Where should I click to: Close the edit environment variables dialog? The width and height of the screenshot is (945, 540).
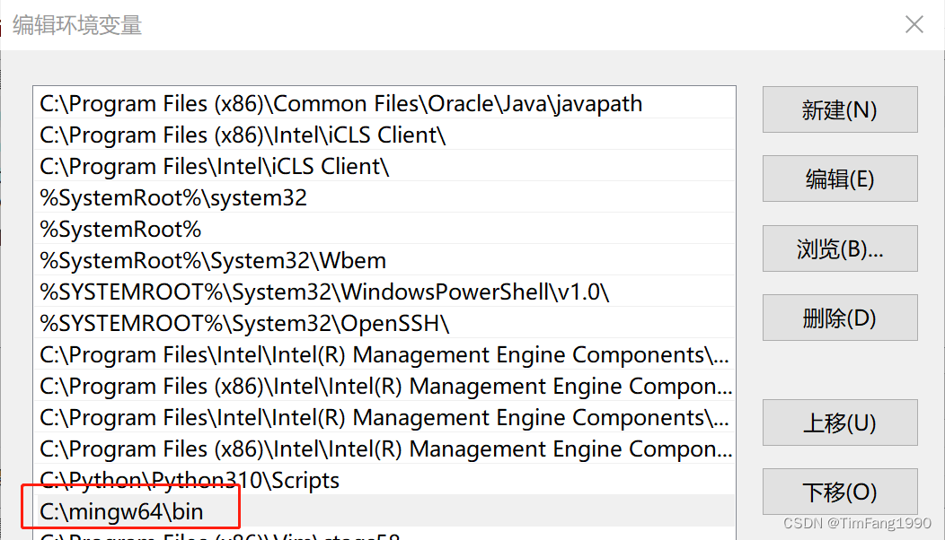pos(914,24)
